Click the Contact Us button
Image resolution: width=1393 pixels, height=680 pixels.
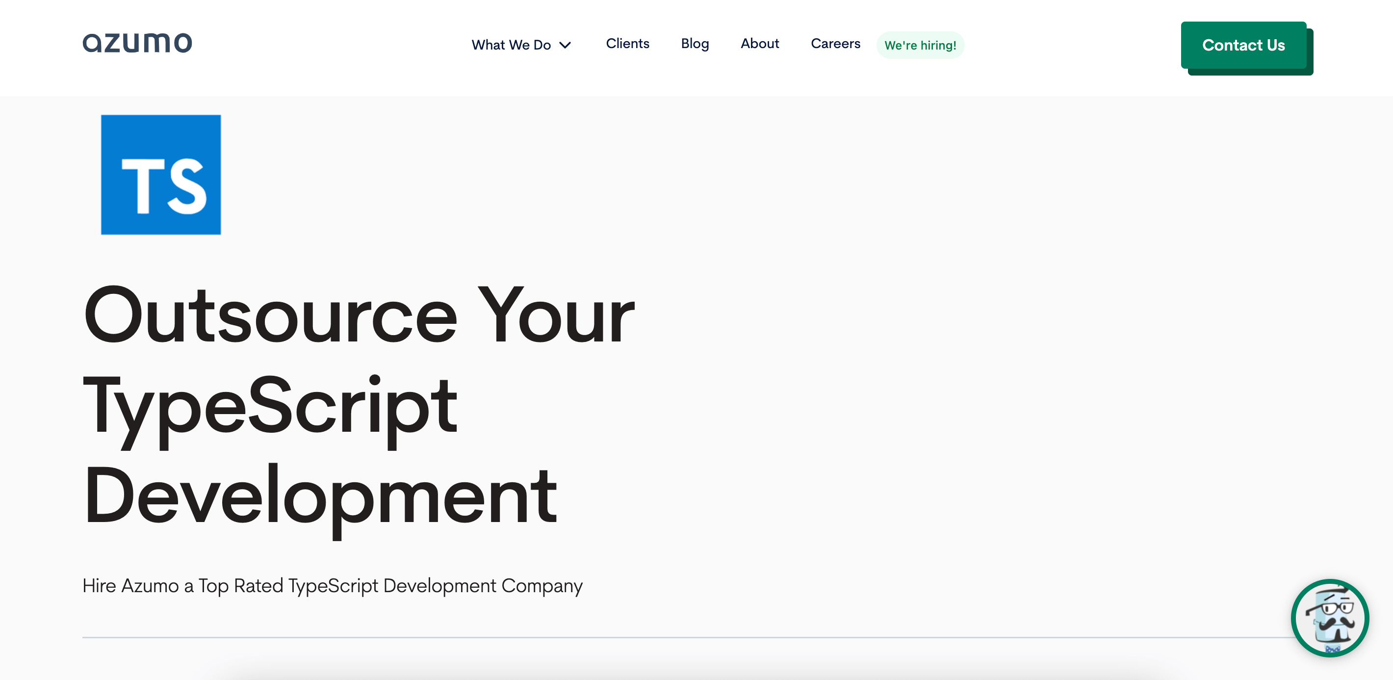click(1244, 46)
